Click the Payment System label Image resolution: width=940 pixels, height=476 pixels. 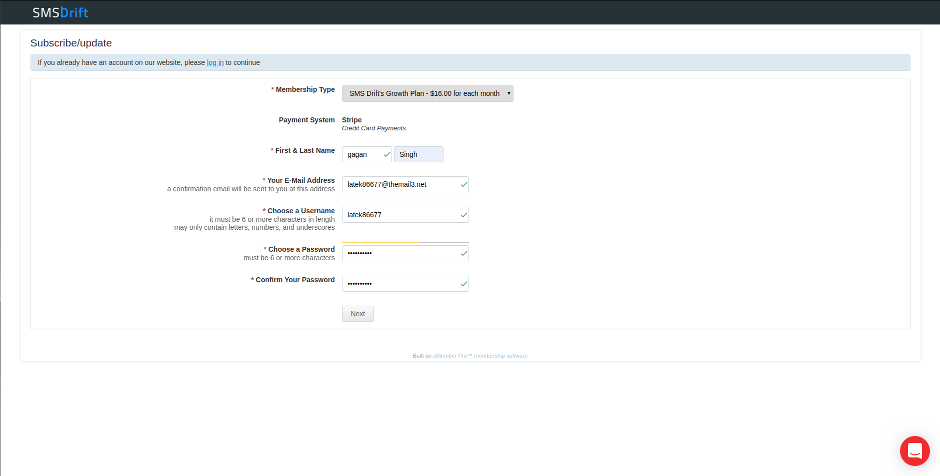point(307,120)
